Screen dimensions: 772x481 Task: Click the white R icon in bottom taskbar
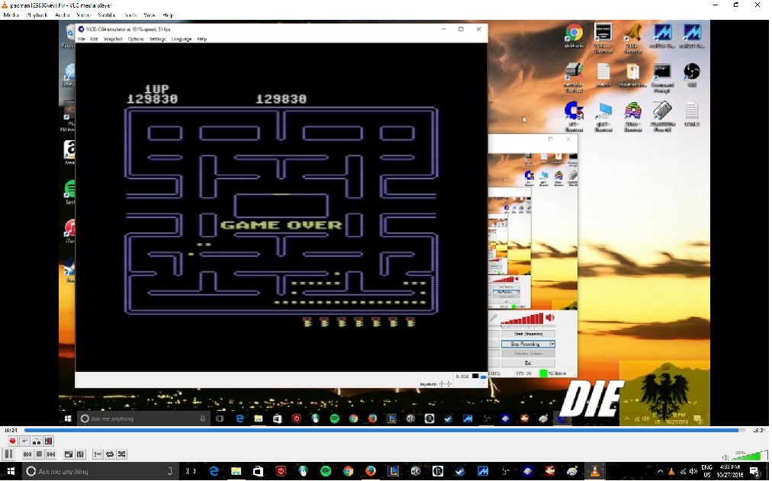click(438, 471)
